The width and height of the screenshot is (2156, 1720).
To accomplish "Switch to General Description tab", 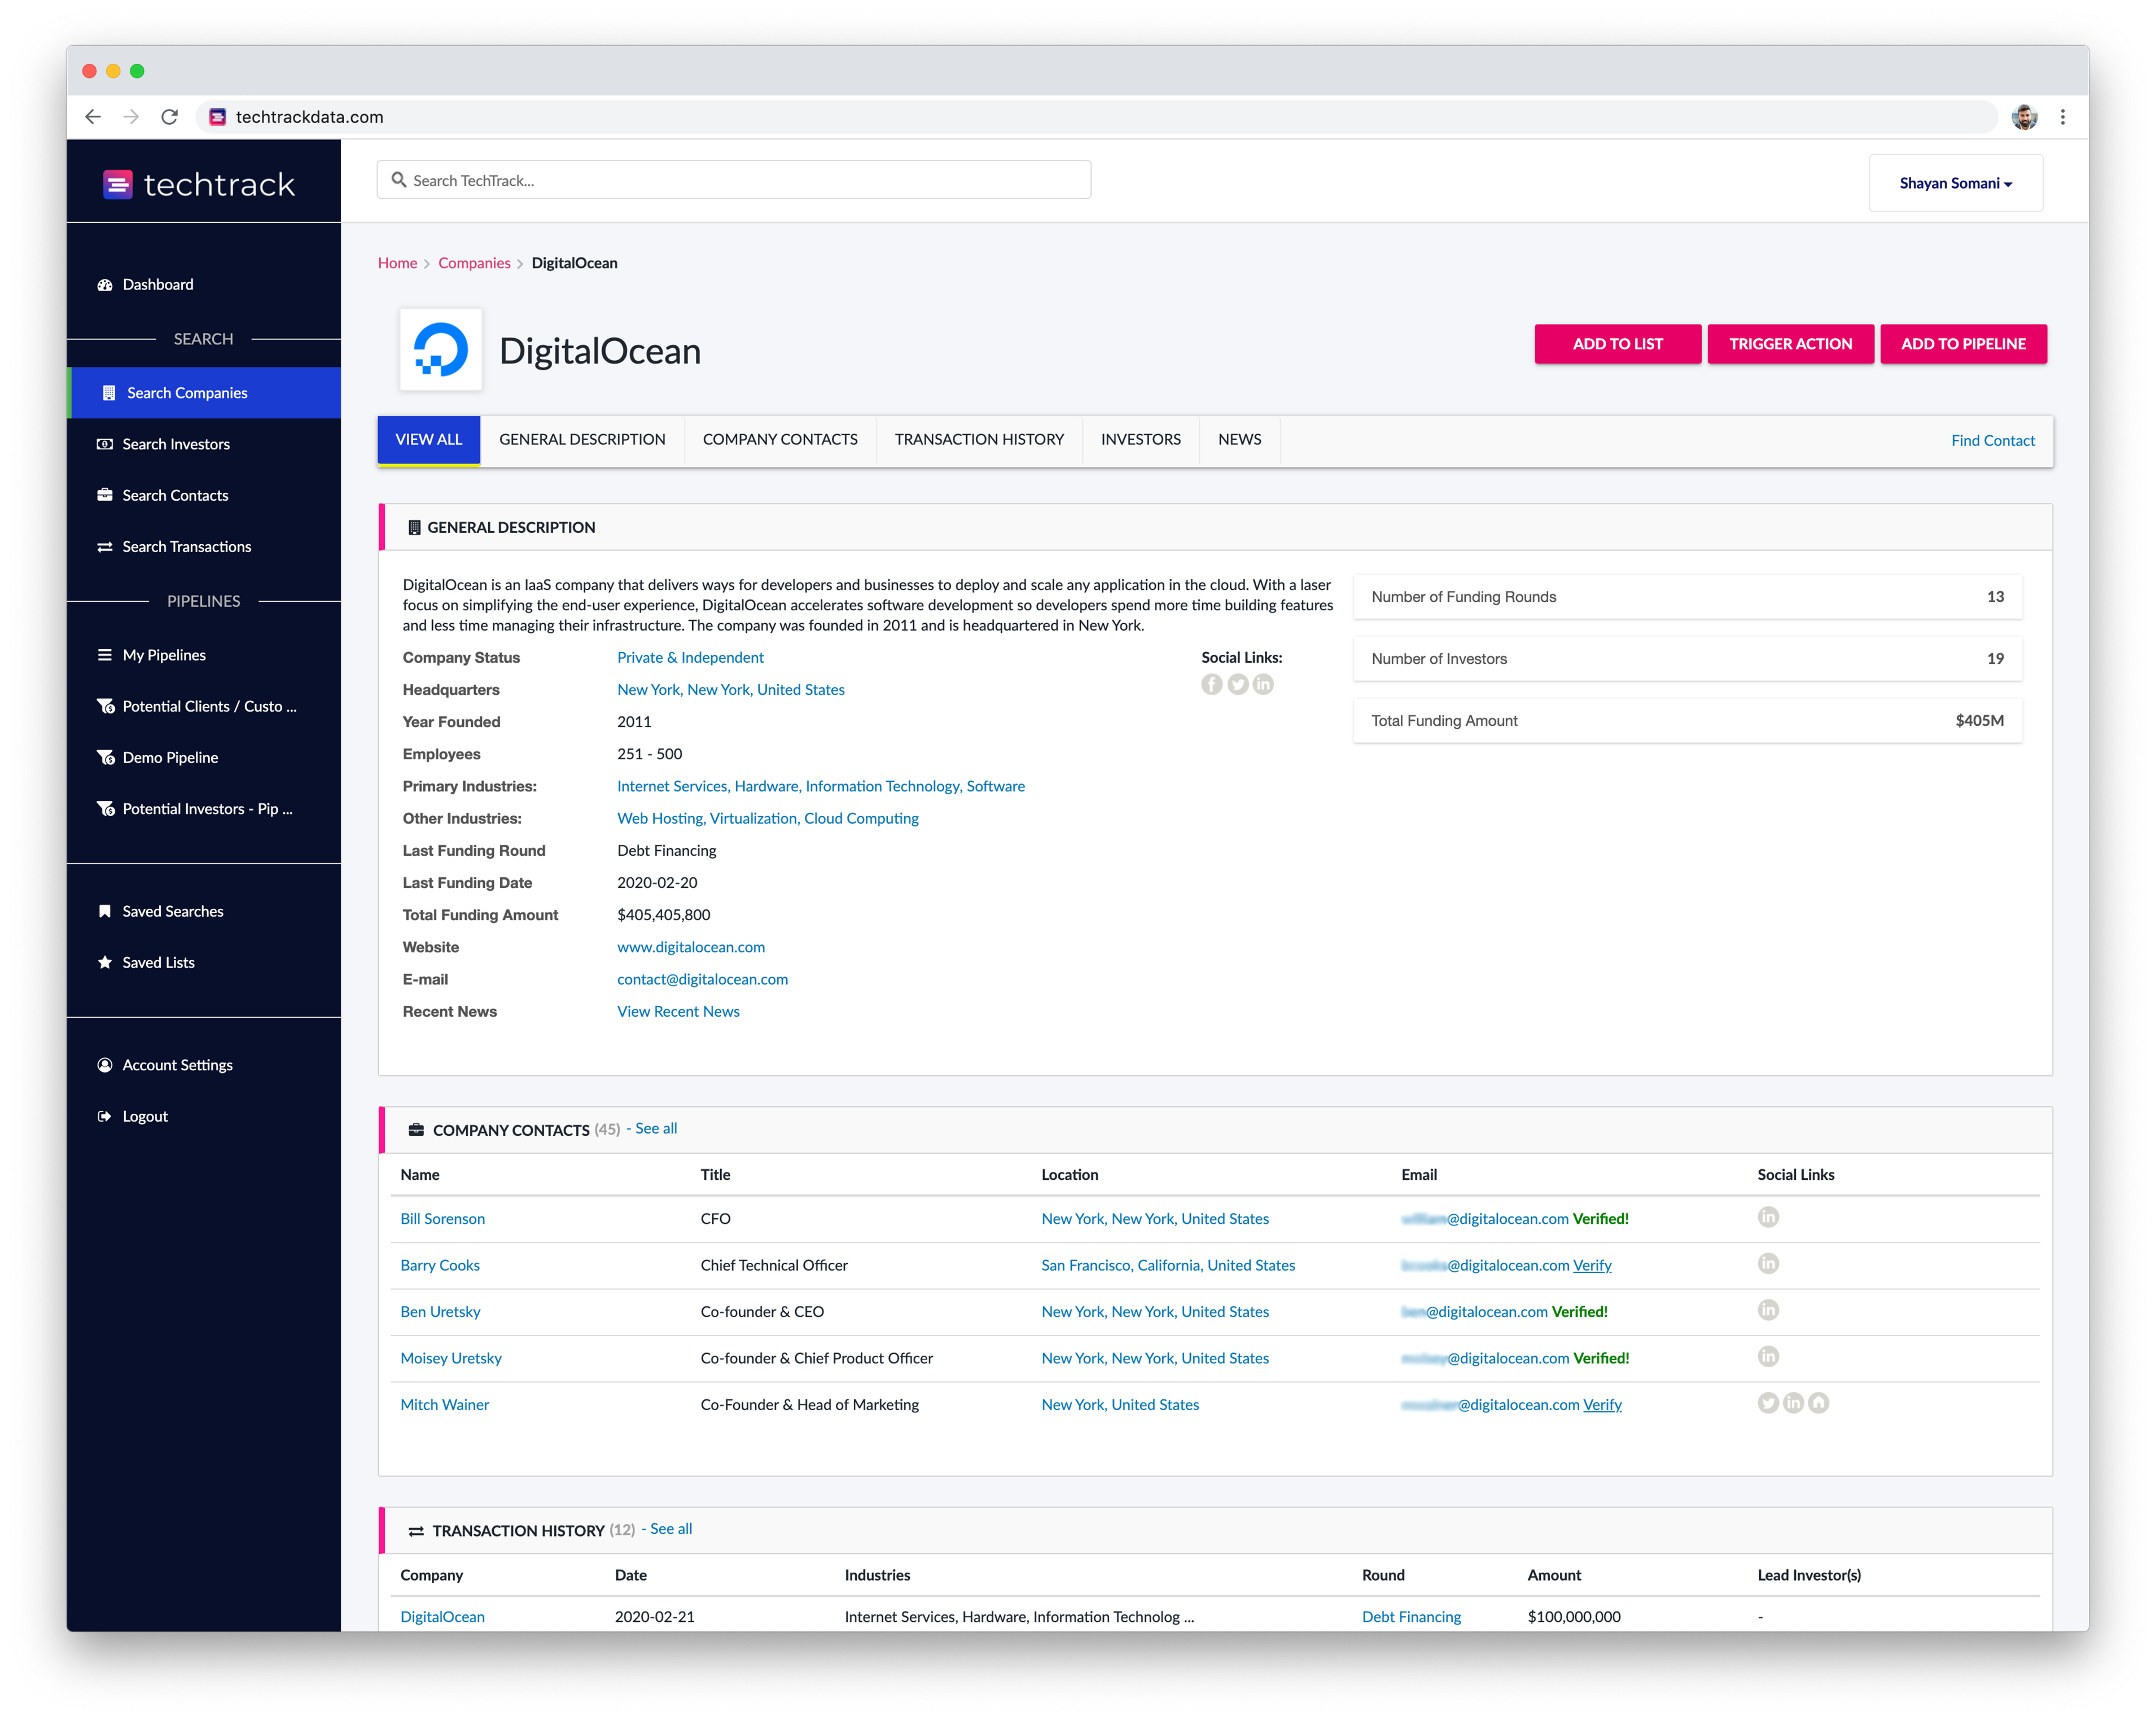I will tap(582, 440).
